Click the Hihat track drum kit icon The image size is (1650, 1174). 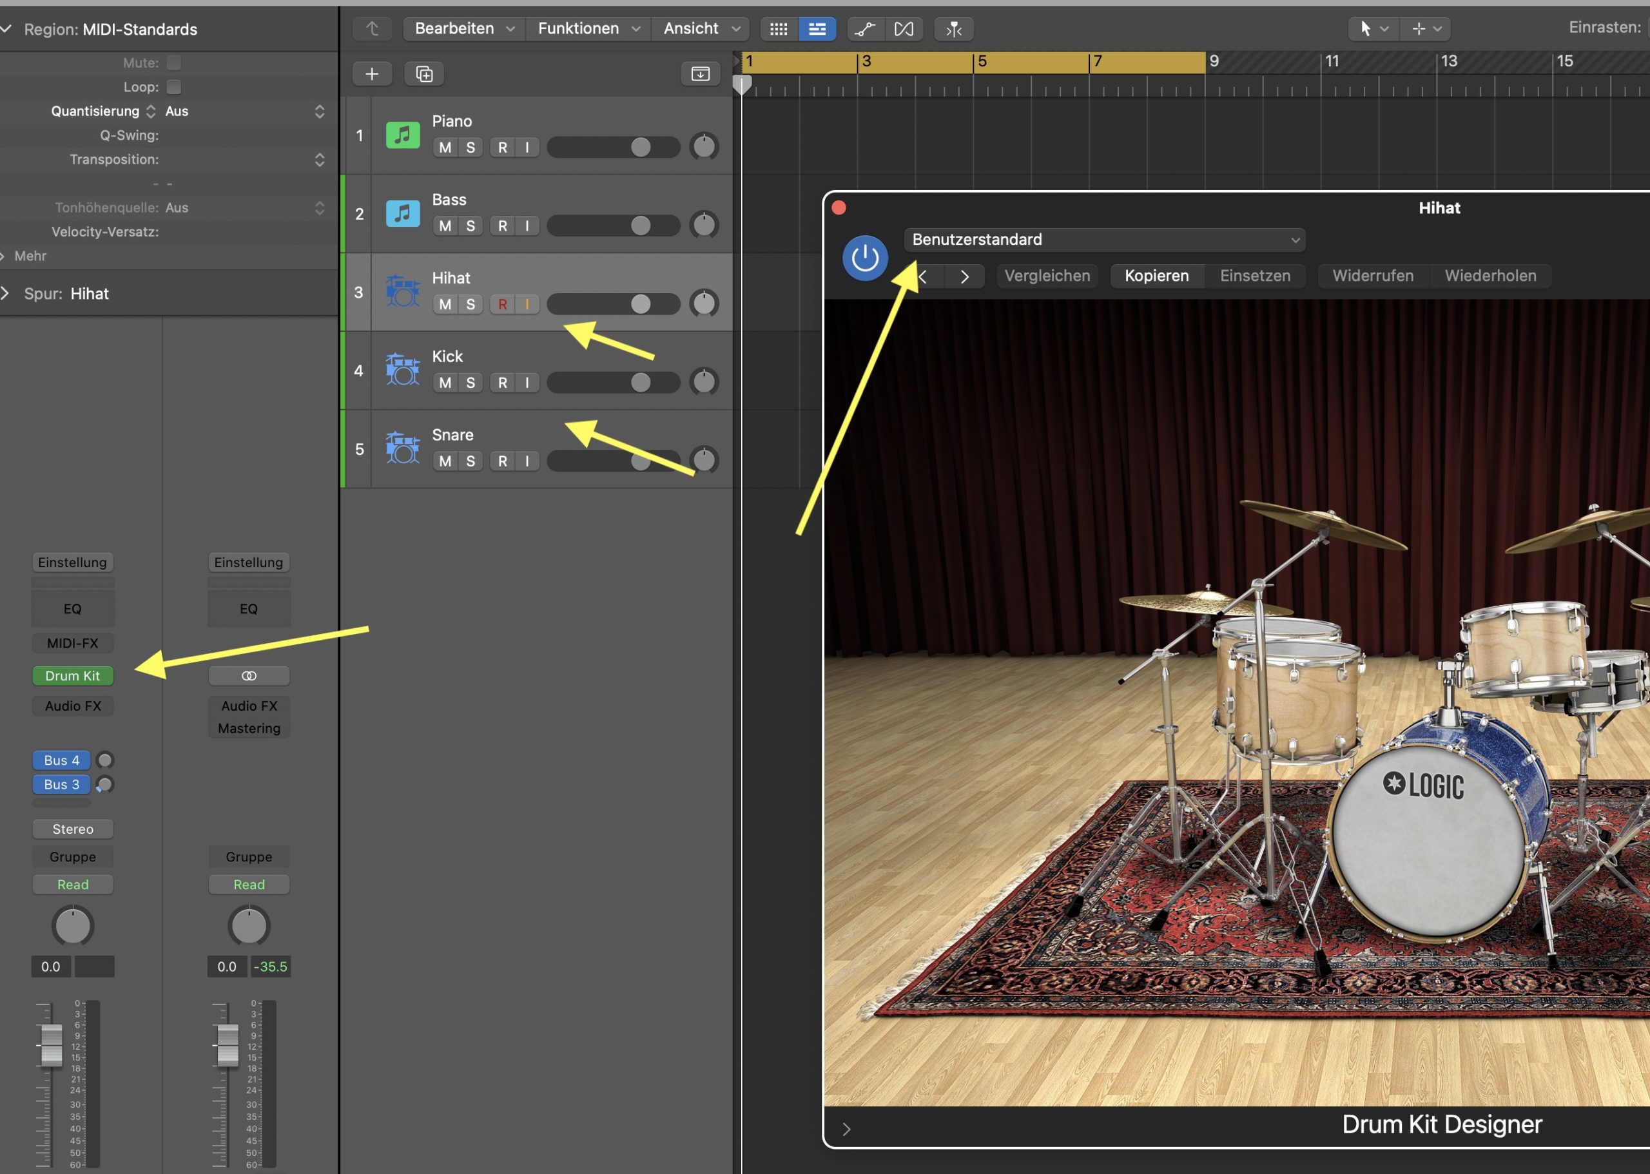click(403, 291)
